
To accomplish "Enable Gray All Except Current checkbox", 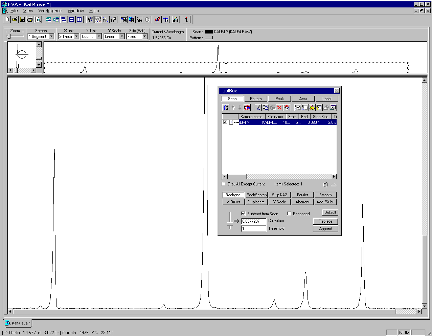I will point(224,184).
